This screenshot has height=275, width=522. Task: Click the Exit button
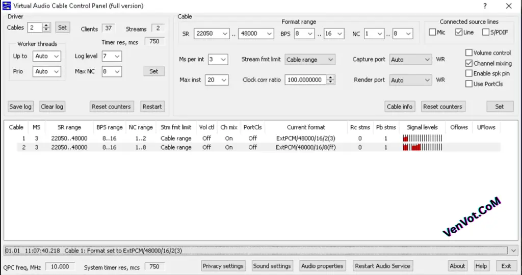[506, 266]
